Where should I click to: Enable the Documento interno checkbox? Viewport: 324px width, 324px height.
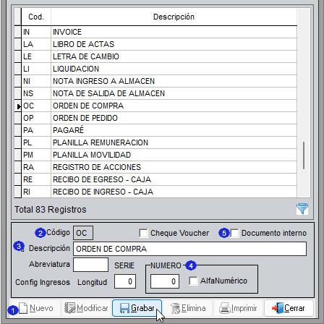(234, 233)
